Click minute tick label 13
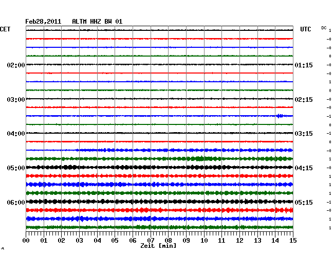The image size is (334, 254). pyautogui.click(x=257, y=240)
